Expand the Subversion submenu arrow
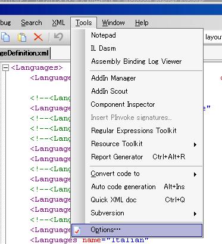The height and width of the screenshot is (244, 222). coord(195,214)
